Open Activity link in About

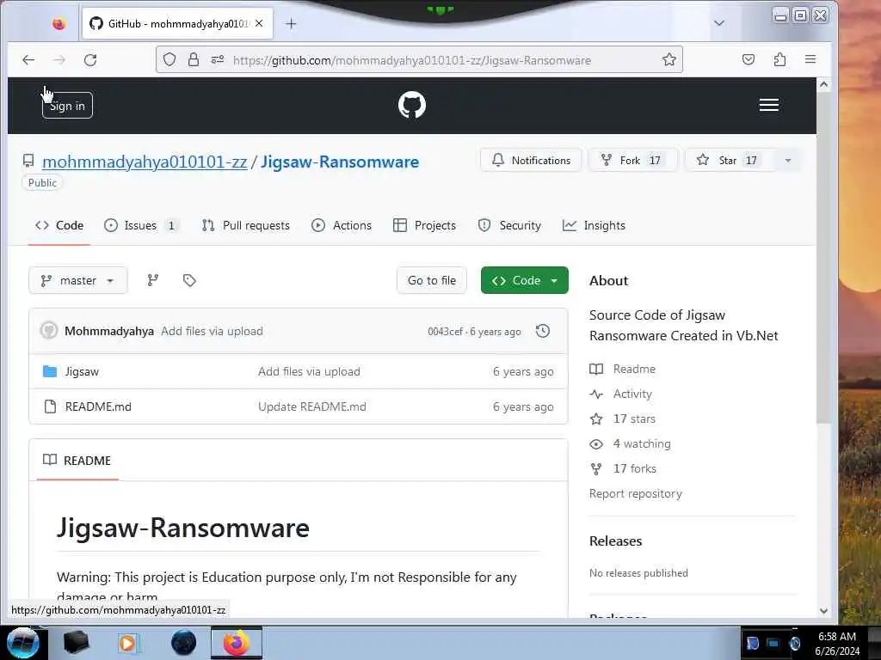pyautogui.click(x=621, y=394)
